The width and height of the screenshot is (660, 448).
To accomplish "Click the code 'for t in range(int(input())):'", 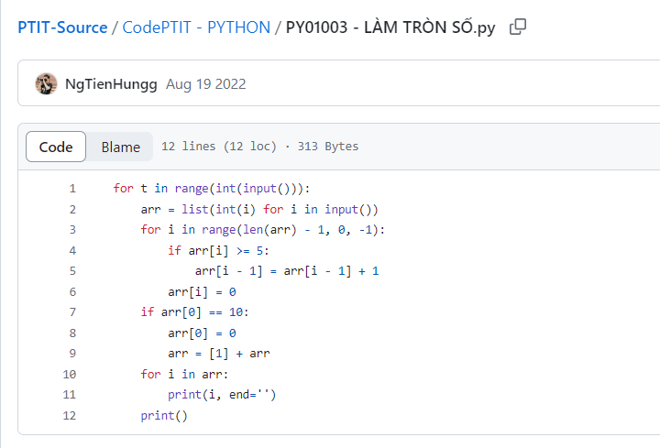I will pyautogui.click(x=212, y=189).
